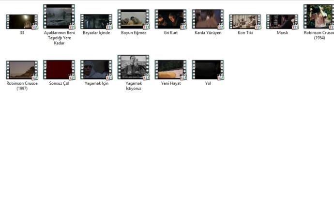Select the Kon Tiki video icon

tap(245, 22)
